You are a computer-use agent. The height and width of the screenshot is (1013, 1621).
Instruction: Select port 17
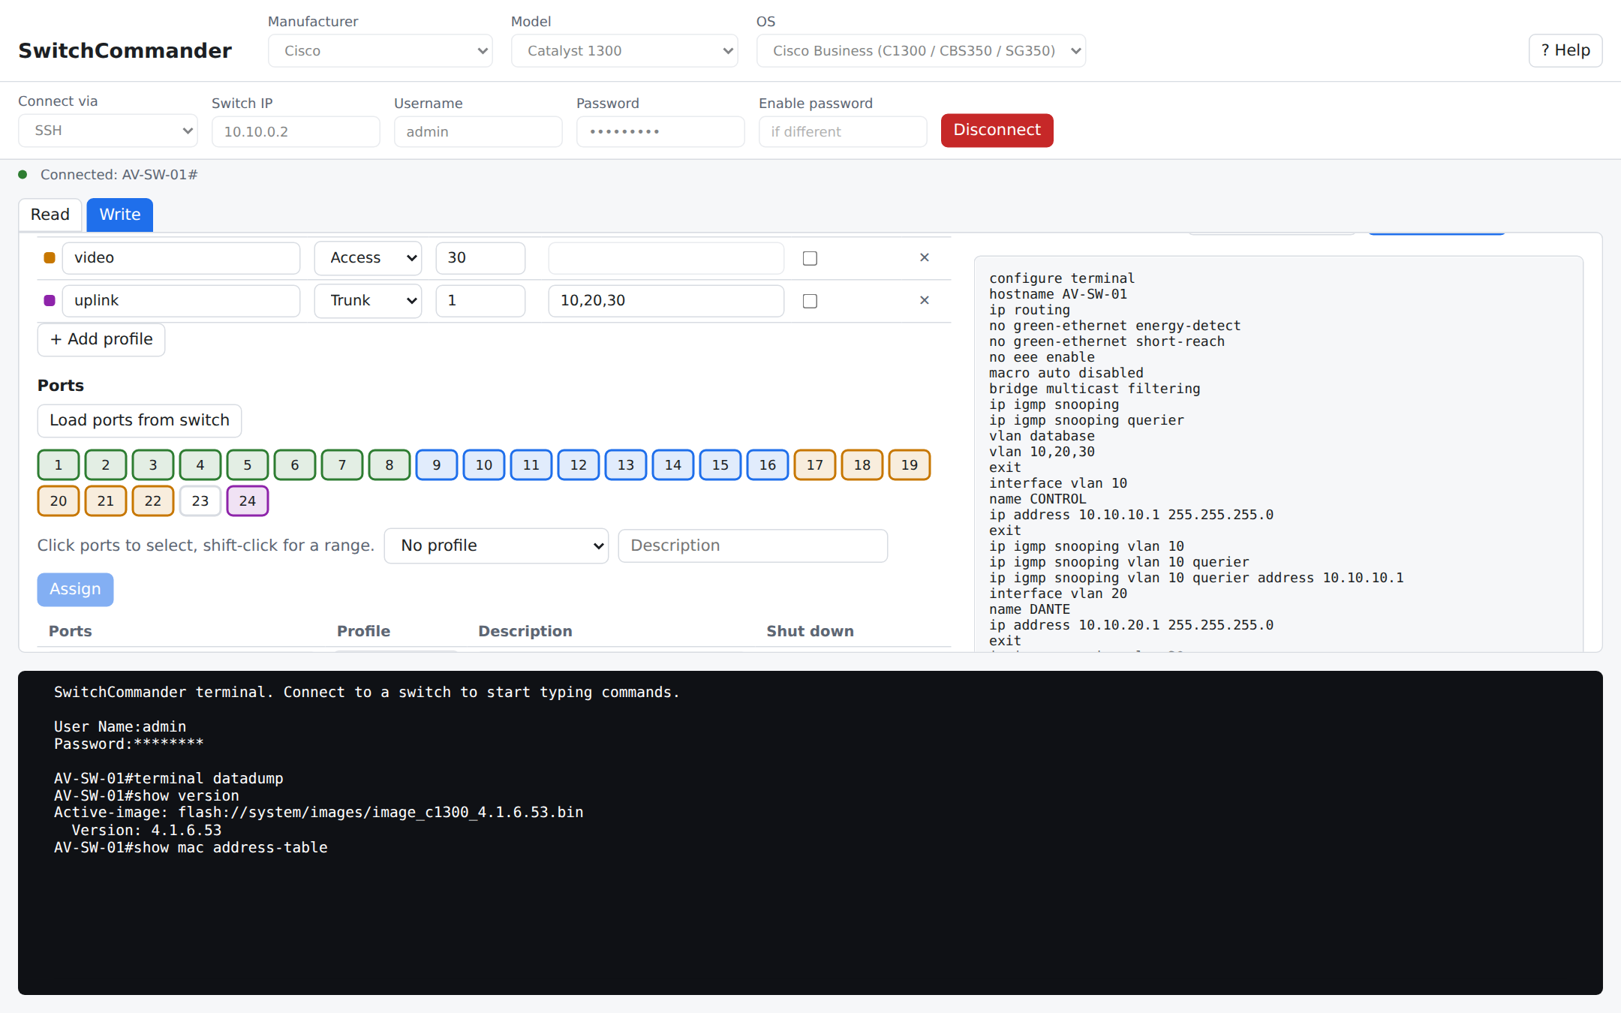pyautogui.click(x=815, y=465)
